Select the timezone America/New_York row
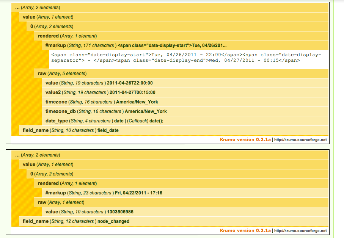 pyautogui.click(x=185, y=102)
